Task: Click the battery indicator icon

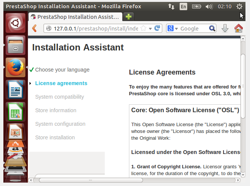Action: 197,6
